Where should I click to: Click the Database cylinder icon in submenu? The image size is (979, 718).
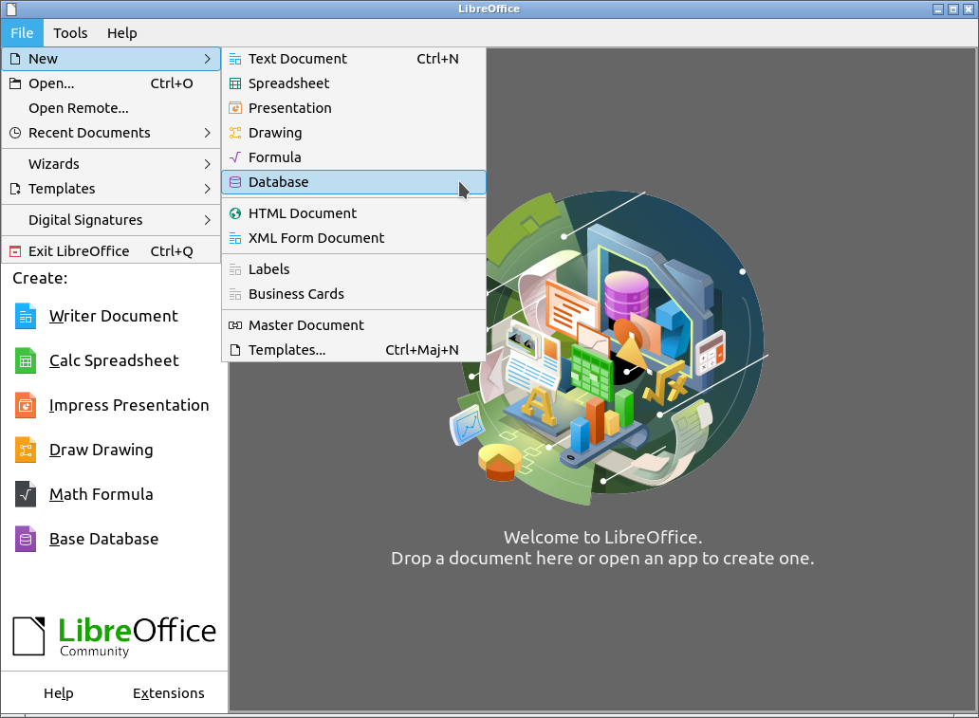pyautogui.click(x=235, y=182)
